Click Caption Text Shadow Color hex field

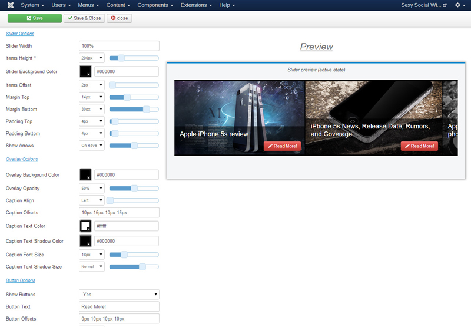tap(127, 241)
